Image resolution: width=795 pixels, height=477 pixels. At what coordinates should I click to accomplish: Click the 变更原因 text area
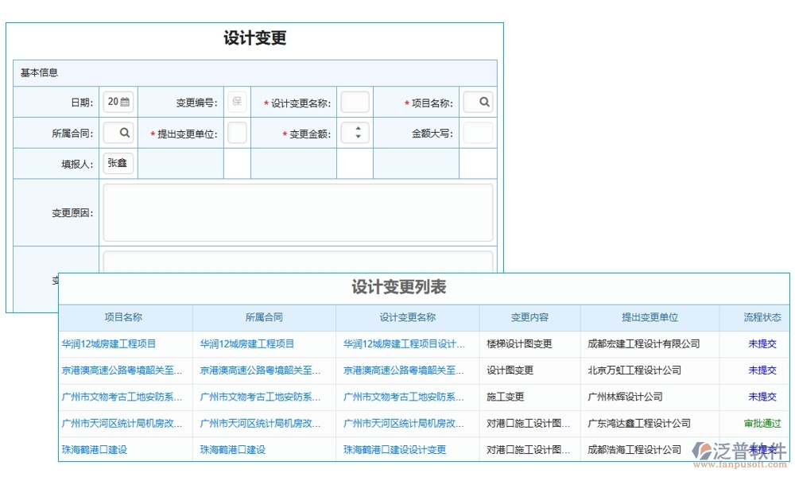point(298,211)
